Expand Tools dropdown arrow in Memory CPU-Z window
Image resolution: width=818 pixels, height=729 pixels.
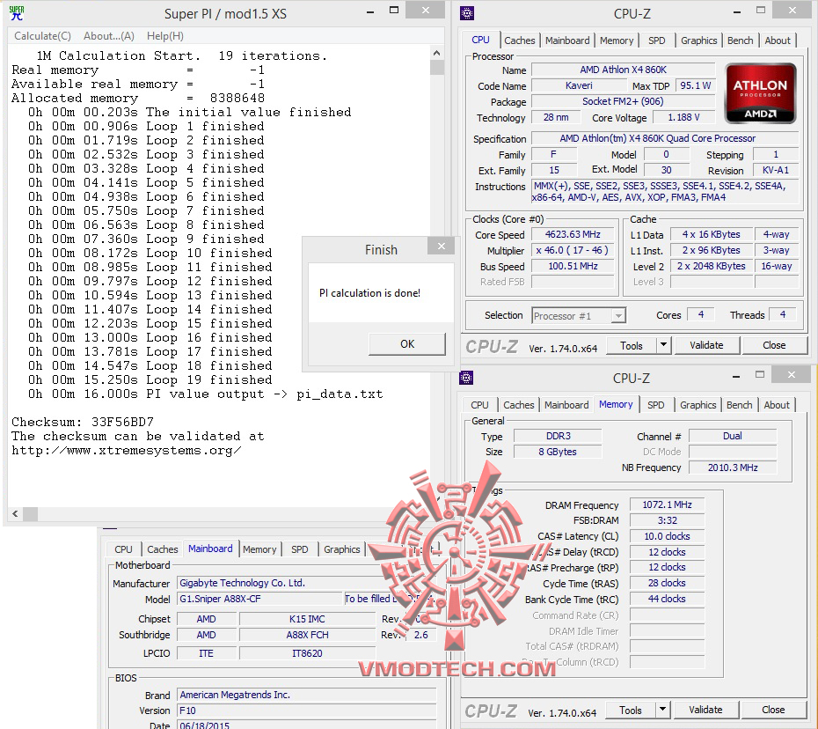(x=662, y=711)
